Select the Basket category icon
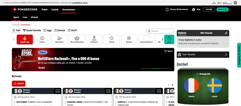 click(129, 39)
